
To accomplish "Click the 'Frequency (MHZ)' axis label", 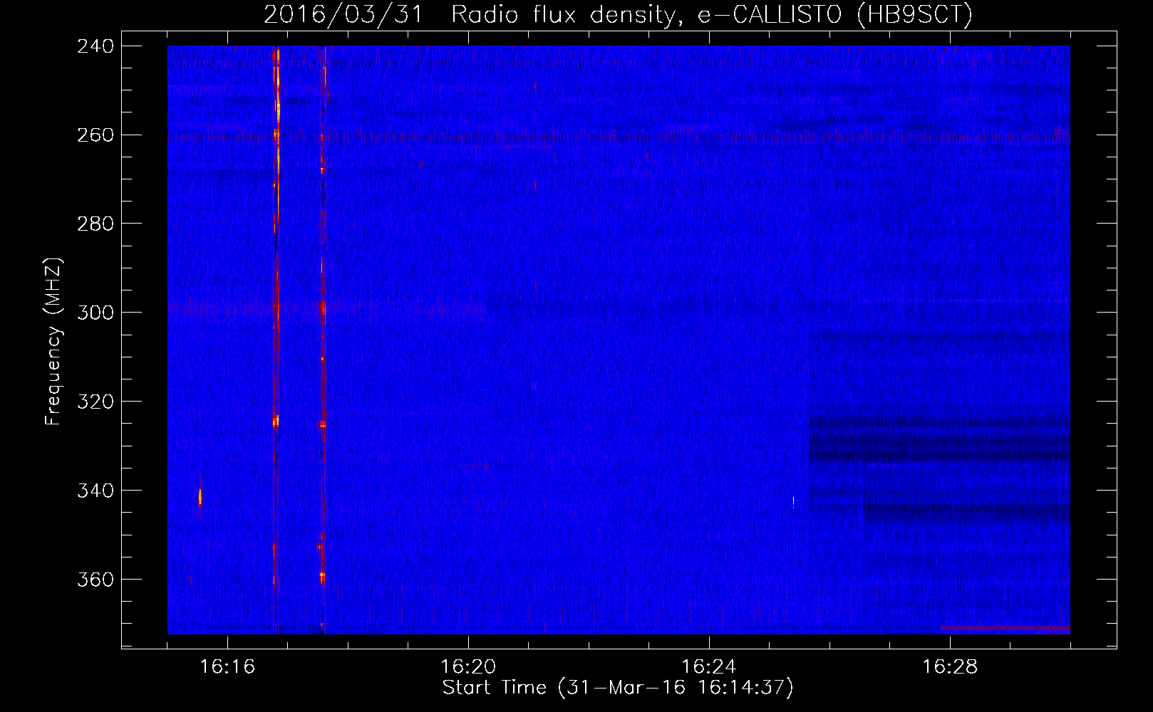I will (x=53, y=342).
